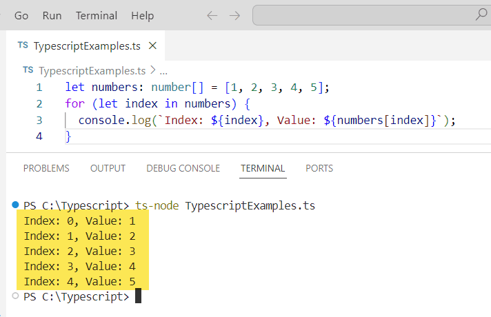
Task: Click 'console' on line 3
Action: (101, 120)
